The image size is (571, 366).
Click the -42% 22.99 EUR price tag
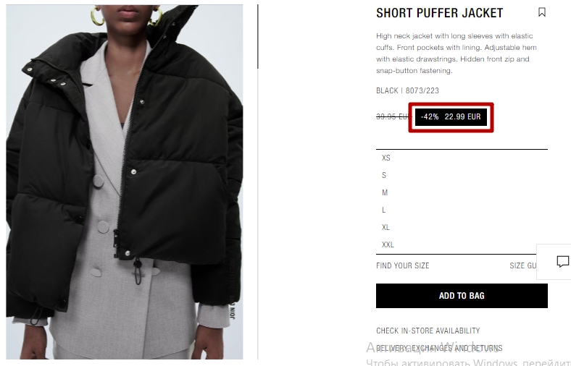coord(451,117)
